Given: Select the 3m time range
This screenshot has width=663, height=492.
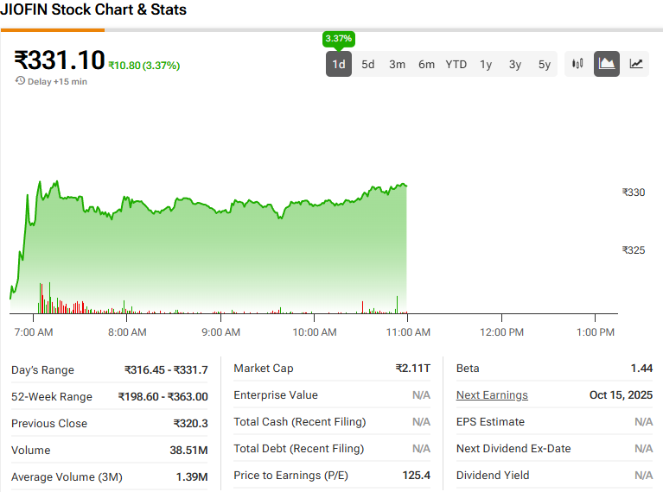Looking at the screenshot, I should [397, 64].
